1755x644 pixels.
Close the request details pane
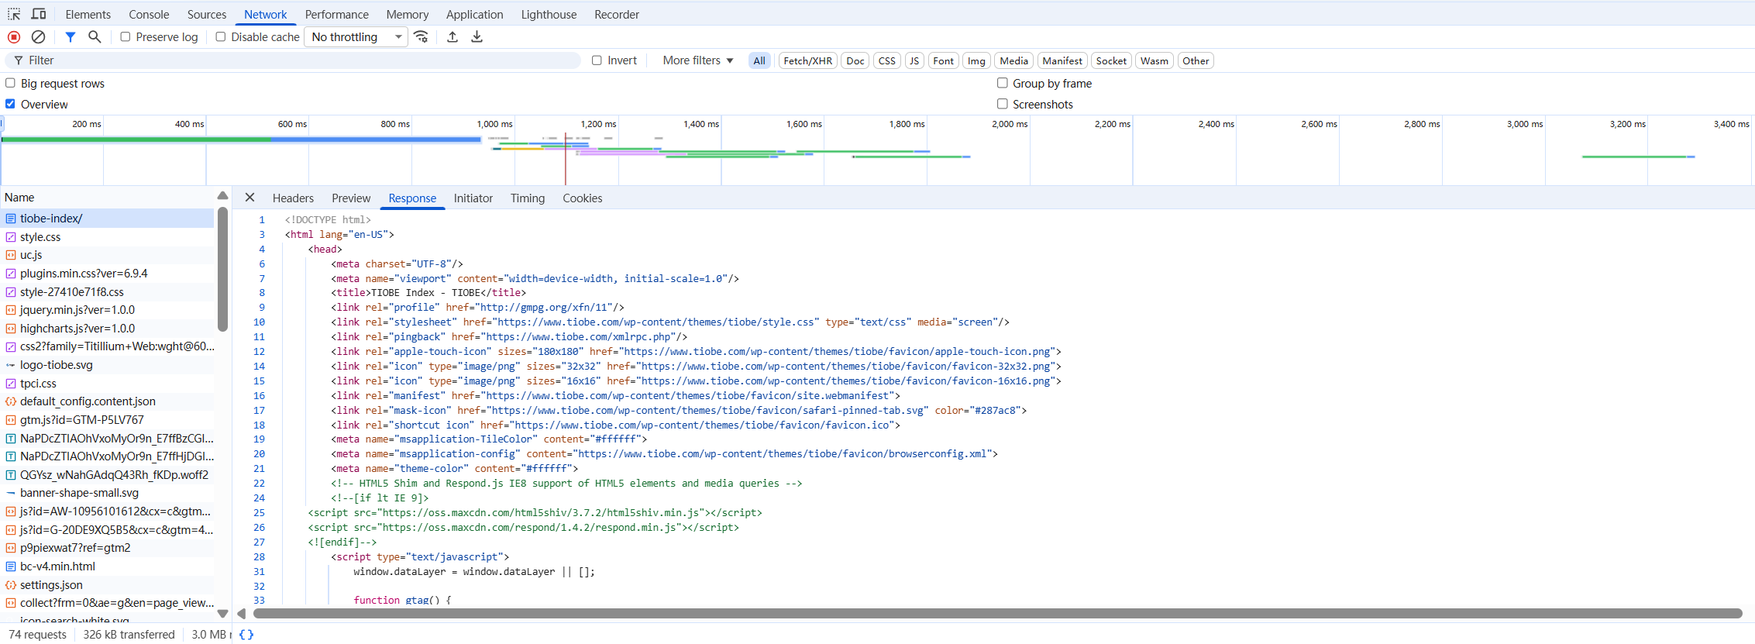tap(249, 198)
